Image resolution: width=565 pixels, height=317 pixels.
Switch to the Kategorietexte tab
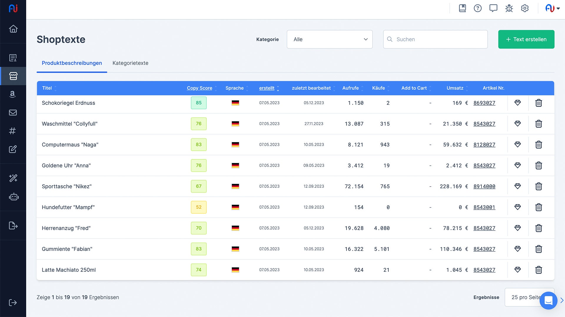pyautogui.click(x=130, y=63)
